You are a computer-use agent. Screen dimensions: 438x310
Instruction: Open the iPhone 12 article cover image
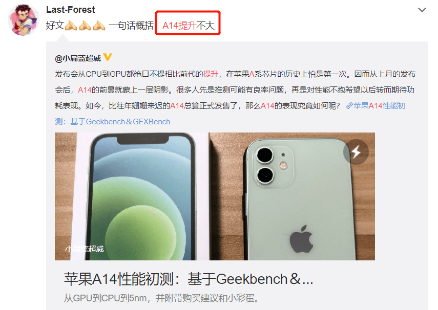[x=215, y=196]
